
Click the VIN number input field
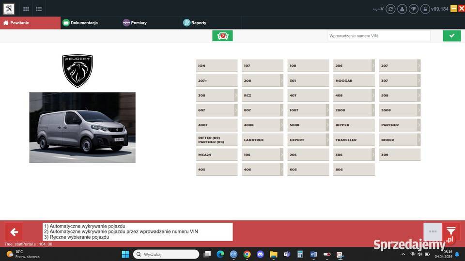379,36
